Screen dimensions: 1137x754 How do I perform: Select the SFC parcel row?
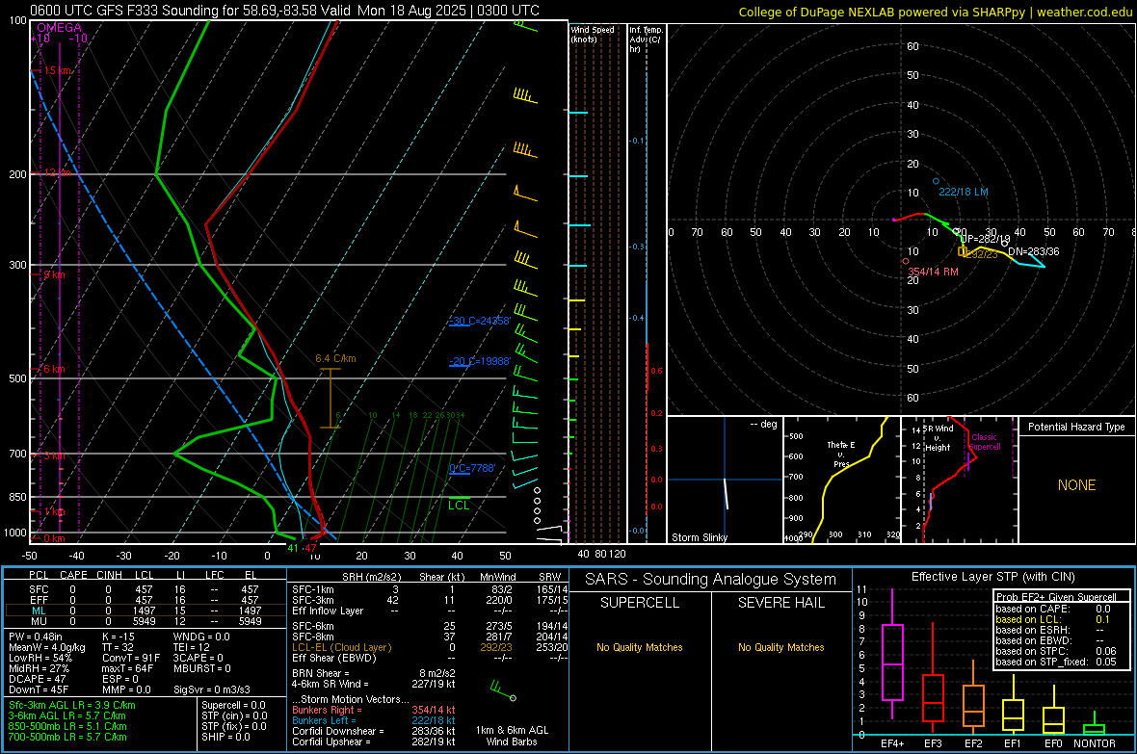pos(145,589)
